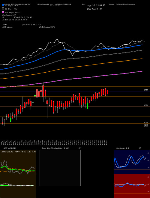Click the 'SI 14/3: 36.2 / 36.02' reading

click(23, 17)
